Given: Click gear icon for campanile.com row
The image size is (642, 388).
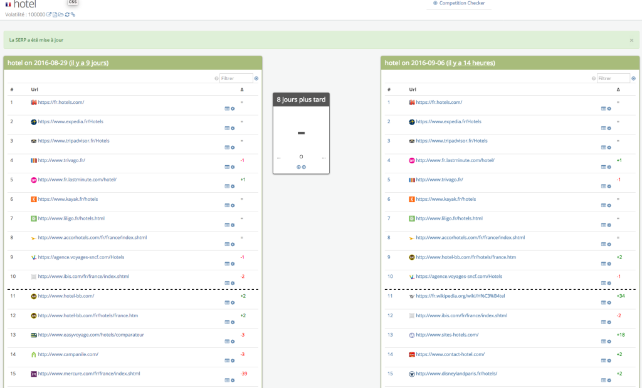Looking at the screenshot, I should pyautogui.click(x=233, y=361).
